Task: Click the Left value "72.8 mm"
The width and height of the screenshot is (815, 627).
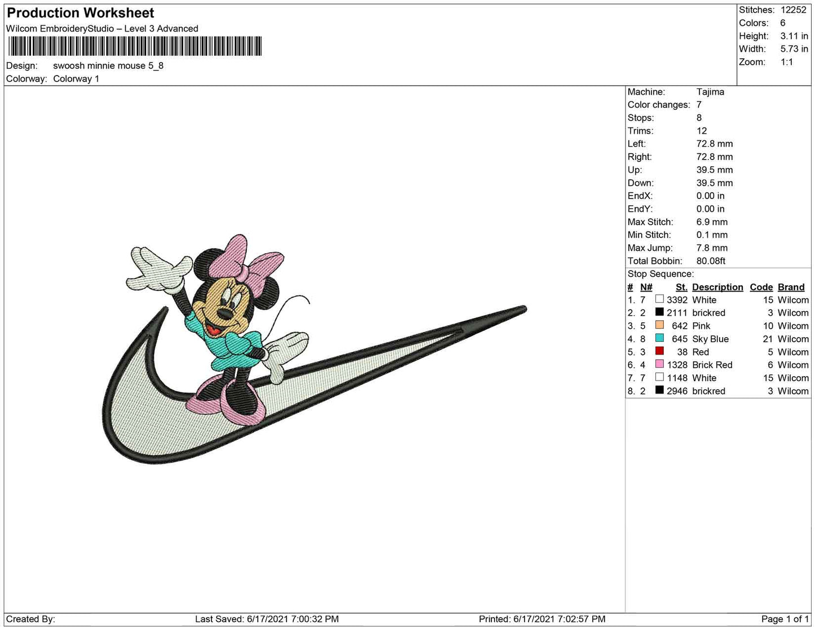Action: click(715, 143)
